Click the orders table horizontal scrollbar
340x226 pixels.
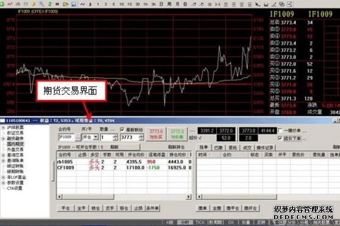268,197
